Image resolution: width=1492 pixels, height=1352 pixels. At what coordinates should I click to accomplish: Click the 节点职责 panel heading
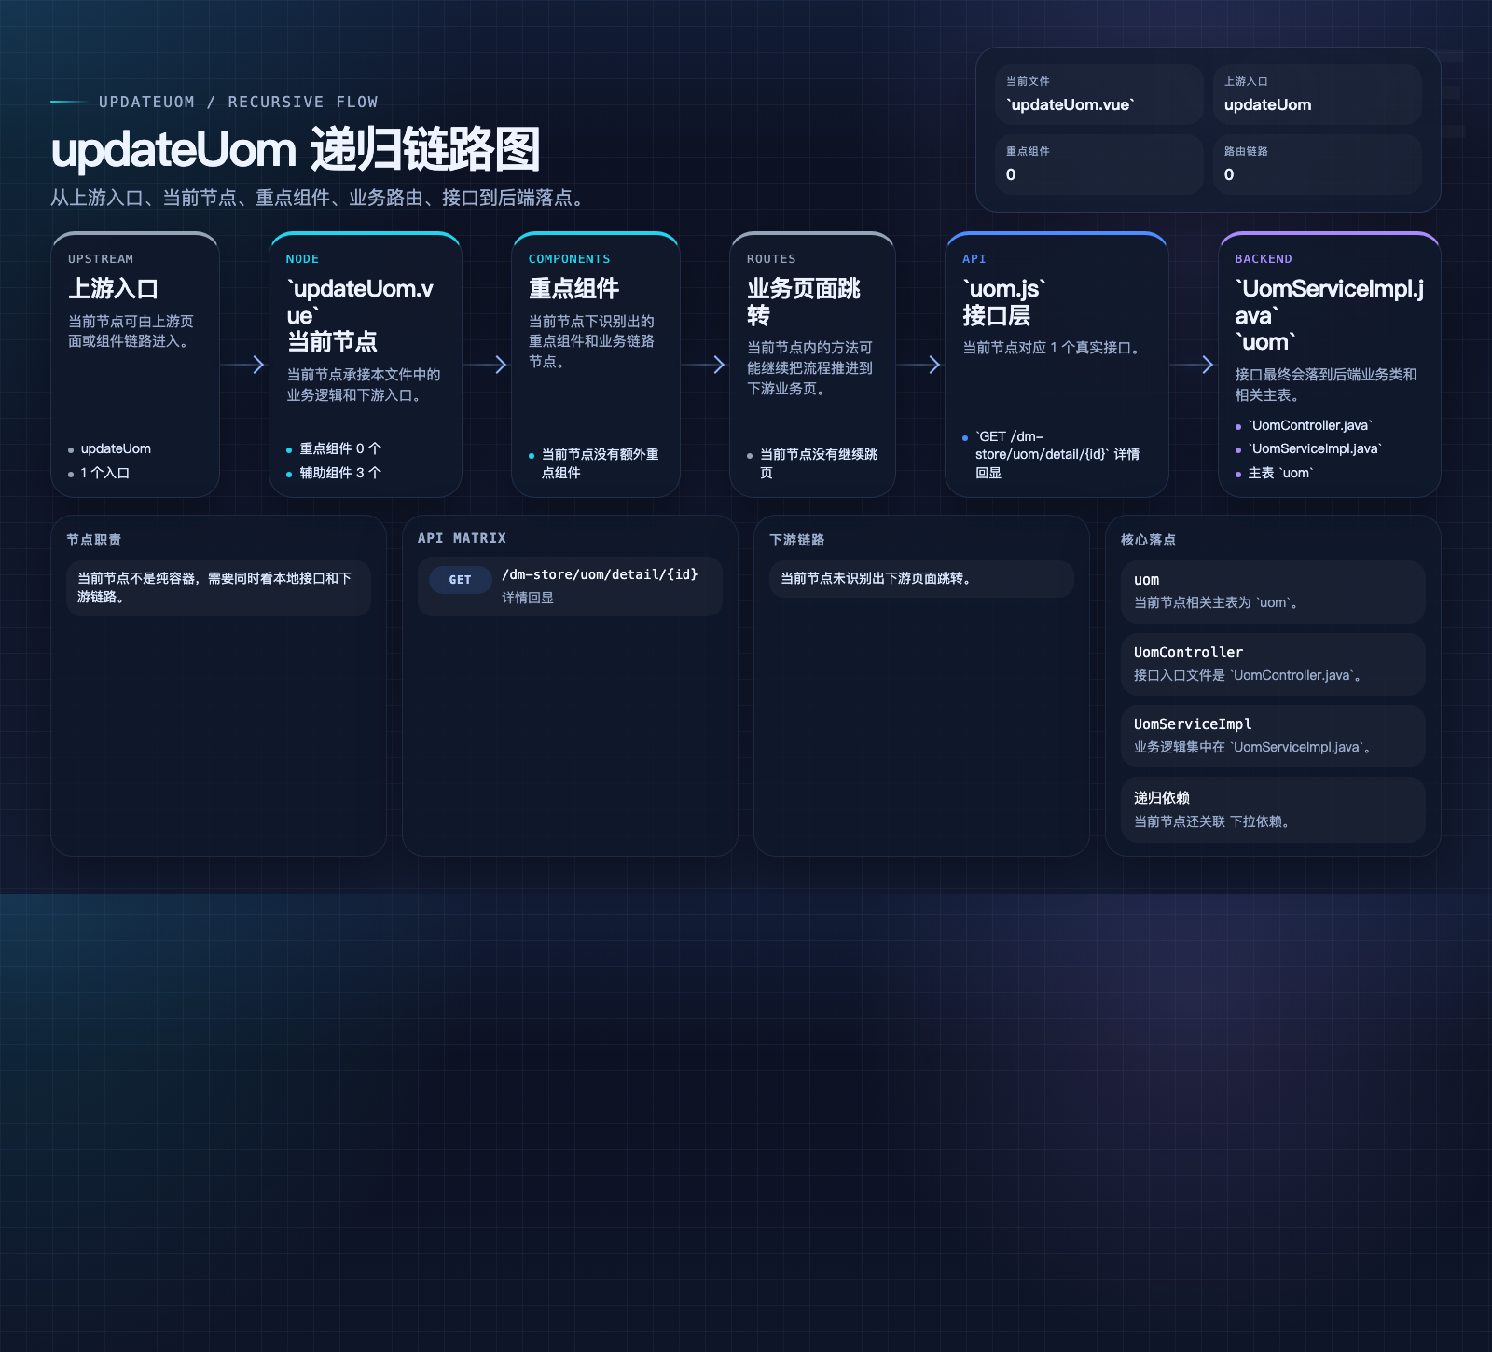coord(93,540)
